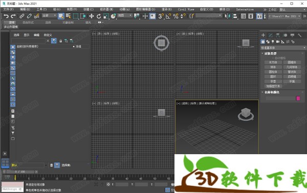Screen dimensions: 307x193
Task: Click the Unlink Selection broken-chain icon
Action: (29, 16)
